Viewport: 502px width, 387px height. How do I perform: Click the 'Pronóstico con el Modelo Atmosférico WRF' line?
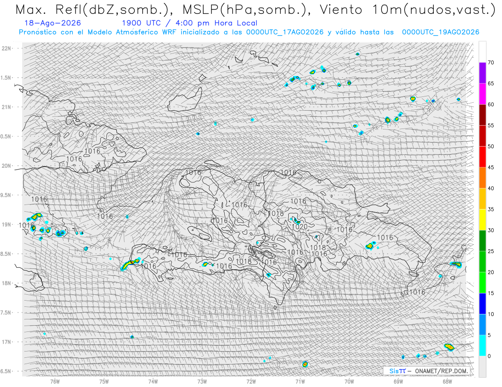(249, 32)
